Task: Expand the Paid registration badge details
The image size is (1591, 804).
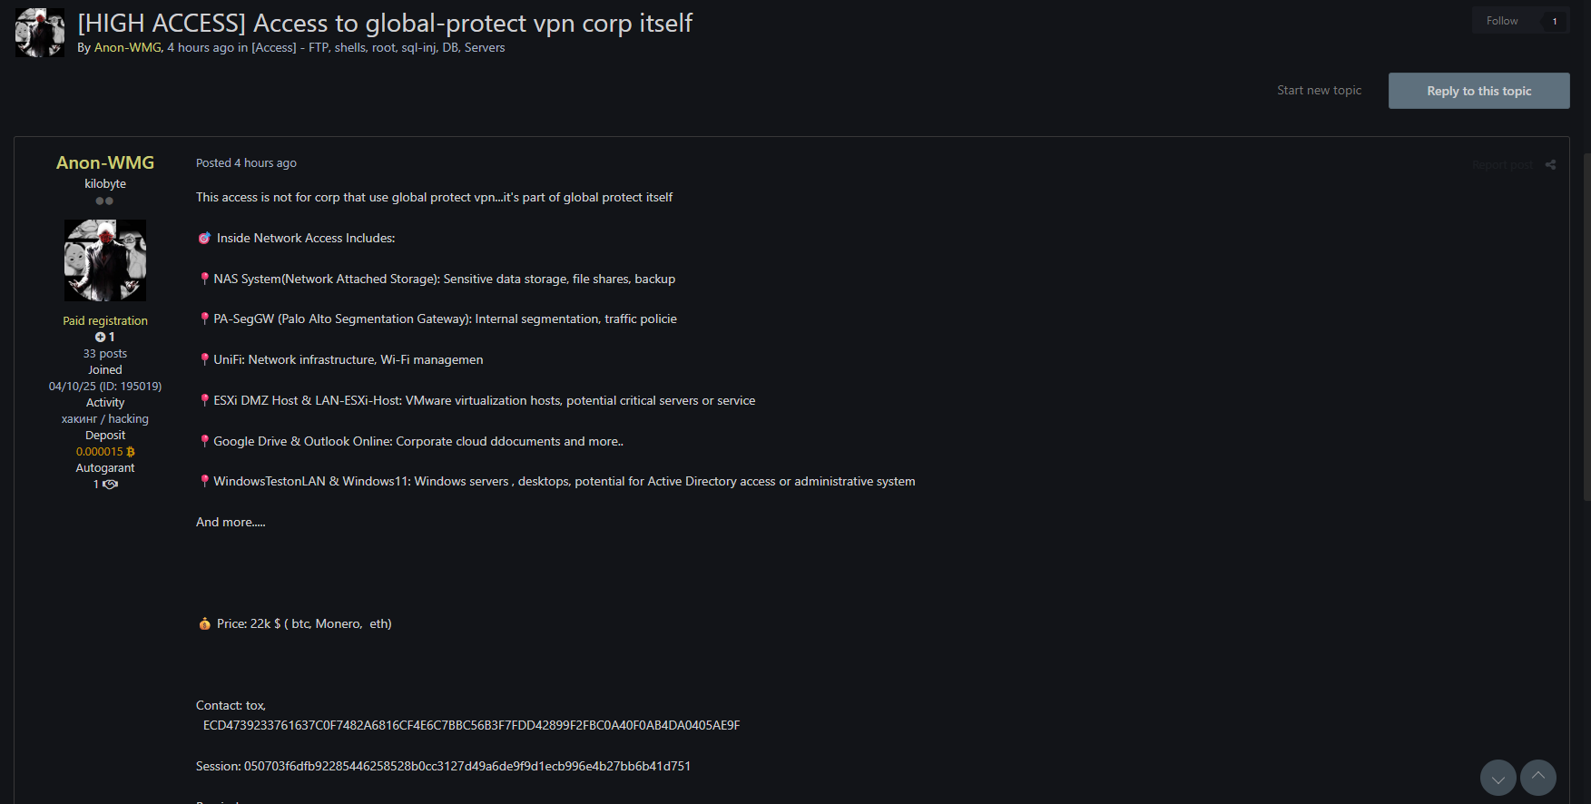Action: click(x=104, y=319)
